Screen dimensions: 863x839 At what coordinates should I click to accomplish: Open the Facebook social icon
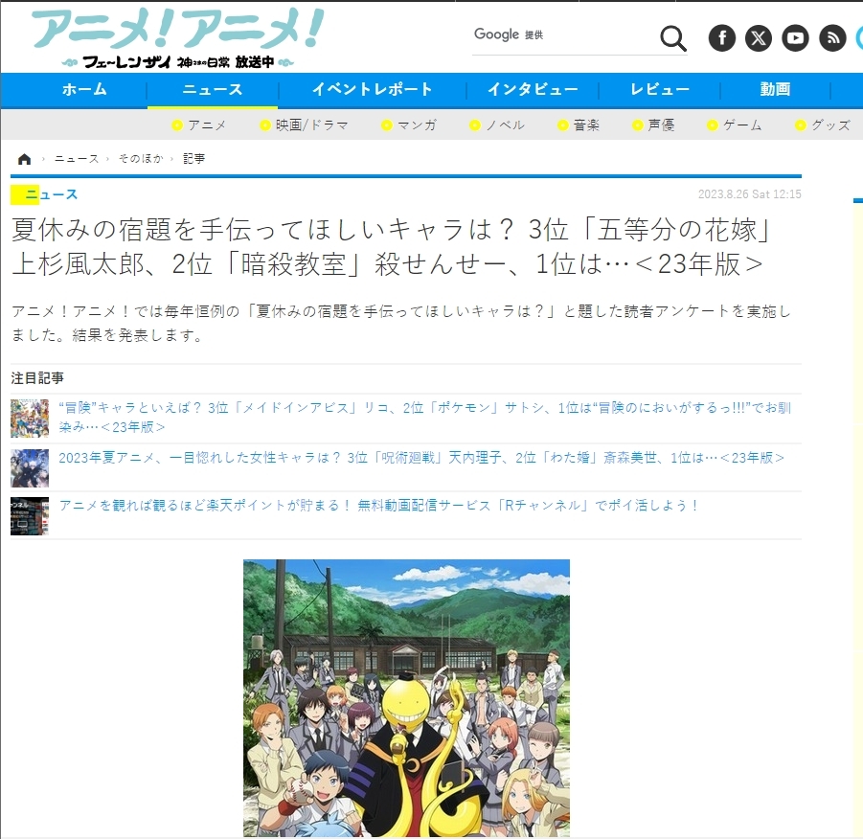(722, 37)
